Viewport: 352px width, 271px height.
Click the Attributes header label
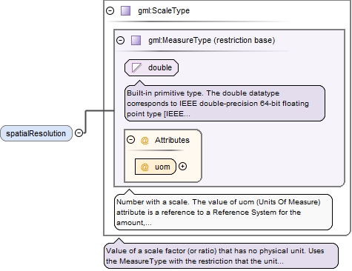[172, 140]
